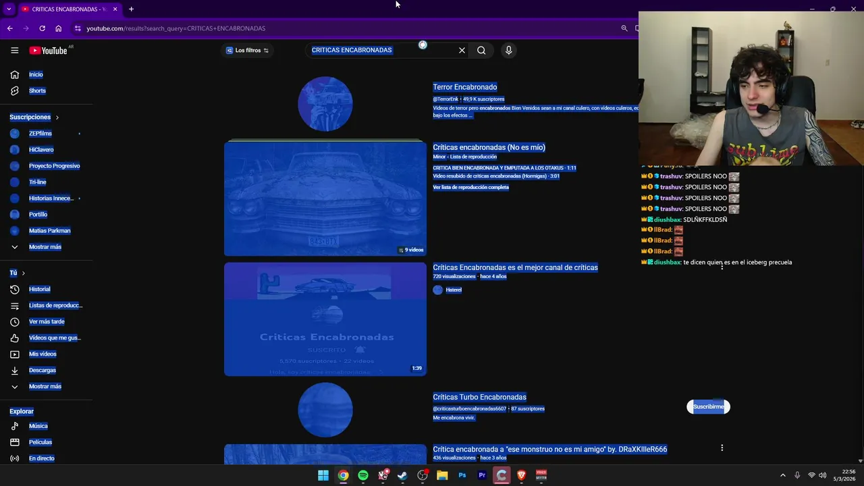Open Premiere Pro from the taskbar

482,475
